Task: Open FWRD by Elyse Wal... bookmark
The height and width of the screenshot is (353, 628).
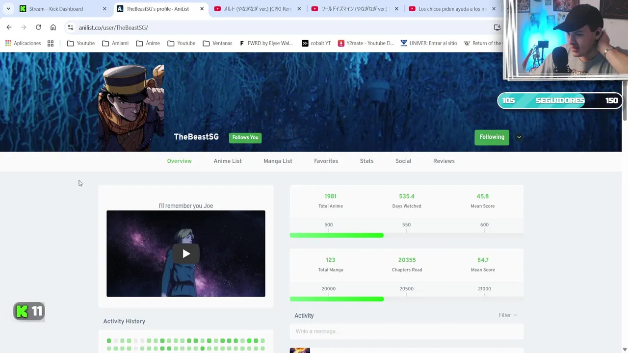Action: pos(266,43)
